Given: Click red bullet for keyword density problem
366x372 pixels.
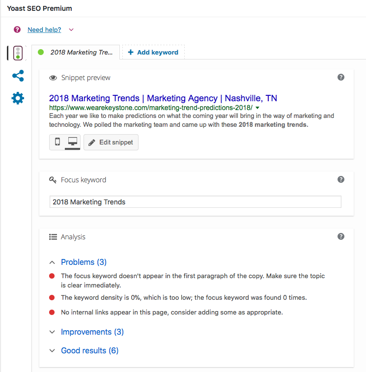Looking at the screenshot, I should click(x=52, y=297).
